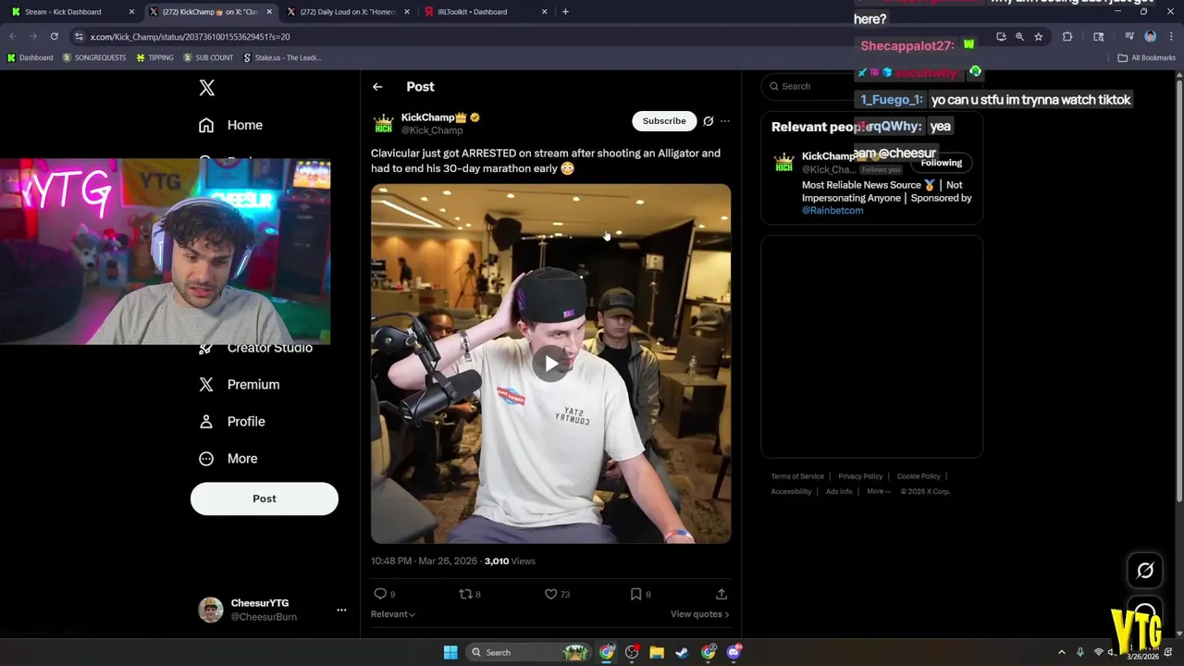Open the @Rainbetcom link in the bio

[832, 211]
